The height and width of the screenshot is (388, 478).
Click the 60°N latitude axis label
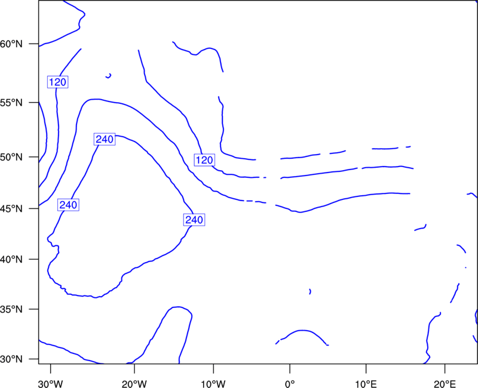tap(11, 44)
